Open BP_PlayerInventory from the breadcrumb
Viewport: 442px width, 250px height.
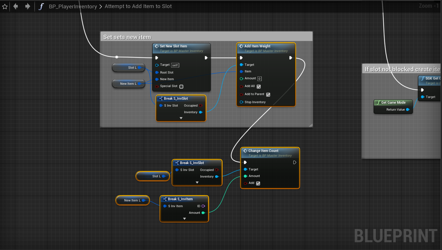tap(73, 6)
